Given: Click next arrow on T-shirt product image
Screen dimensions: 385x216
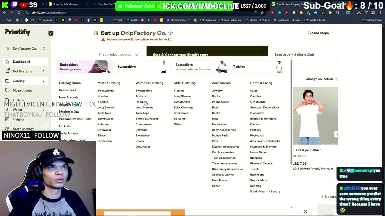Looking at the screenshot, I should coord(337,134).
